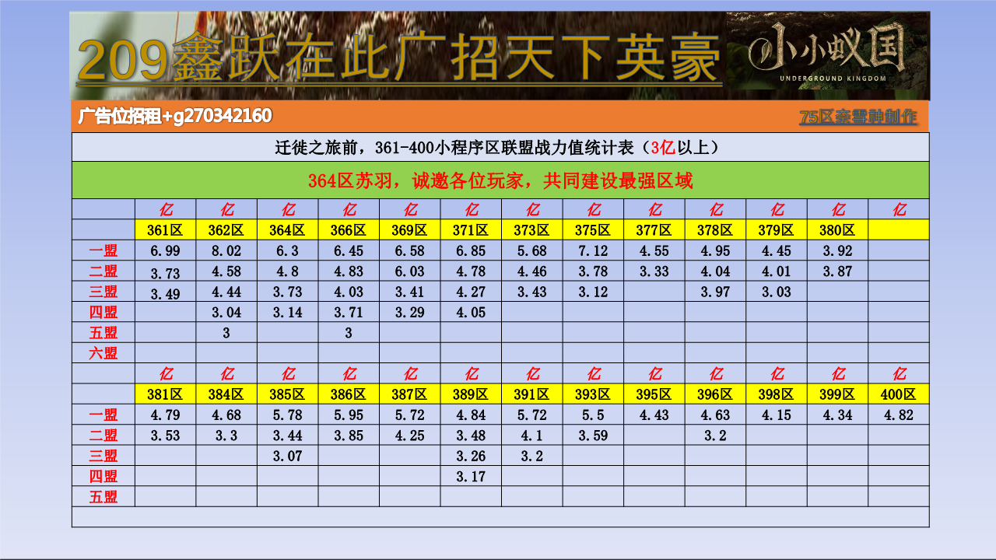Select the 385区 column header

tap(288, 394)
